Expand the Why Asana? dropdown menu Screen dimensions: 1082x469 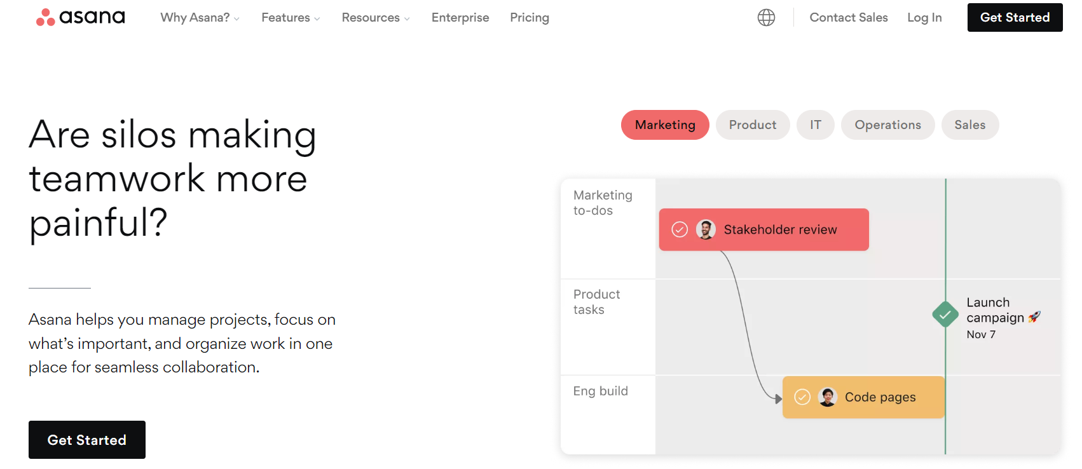(200, 18)
